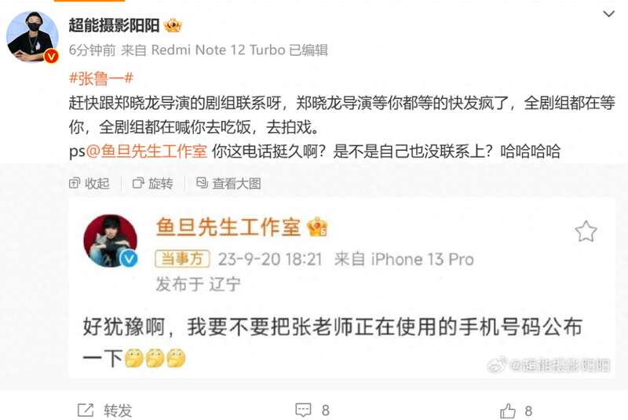Click the blue V badge on 鱼旦先生 avatar

129,259
